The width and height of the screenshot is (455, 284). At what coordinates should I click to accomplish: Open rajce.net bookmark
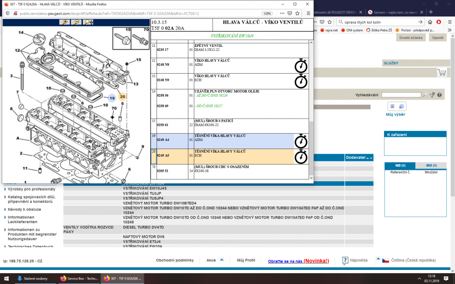click(x=329, y=30)
